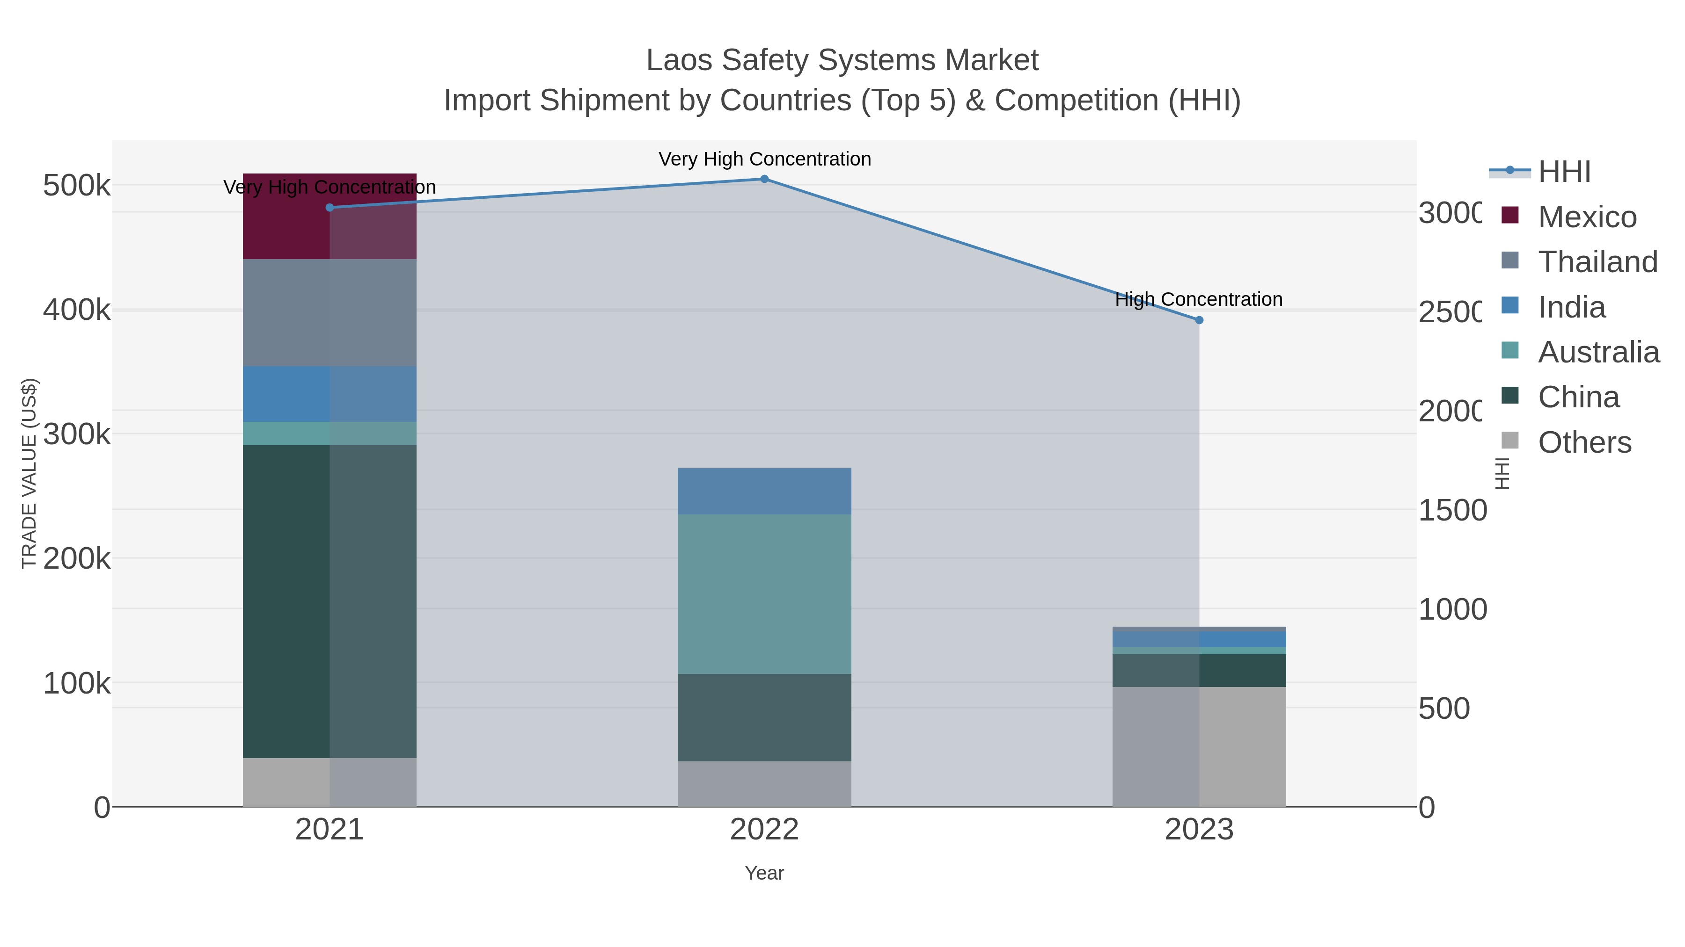
Task: Click the 2022 HHI data point marker
Action: 764,179
